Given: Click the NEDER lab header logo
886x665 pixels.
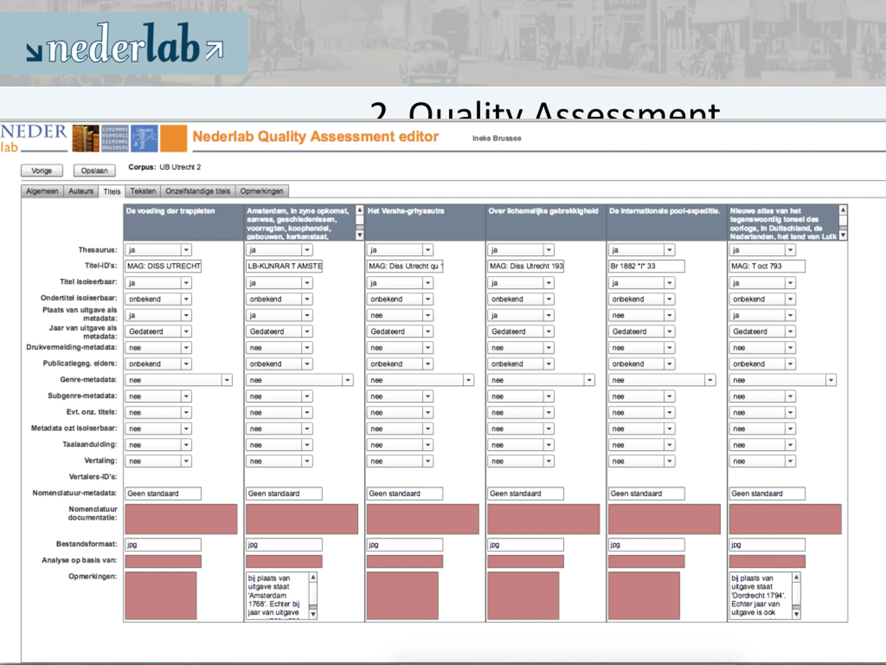Looking at the screenshot, I should [x=34, y=138].
